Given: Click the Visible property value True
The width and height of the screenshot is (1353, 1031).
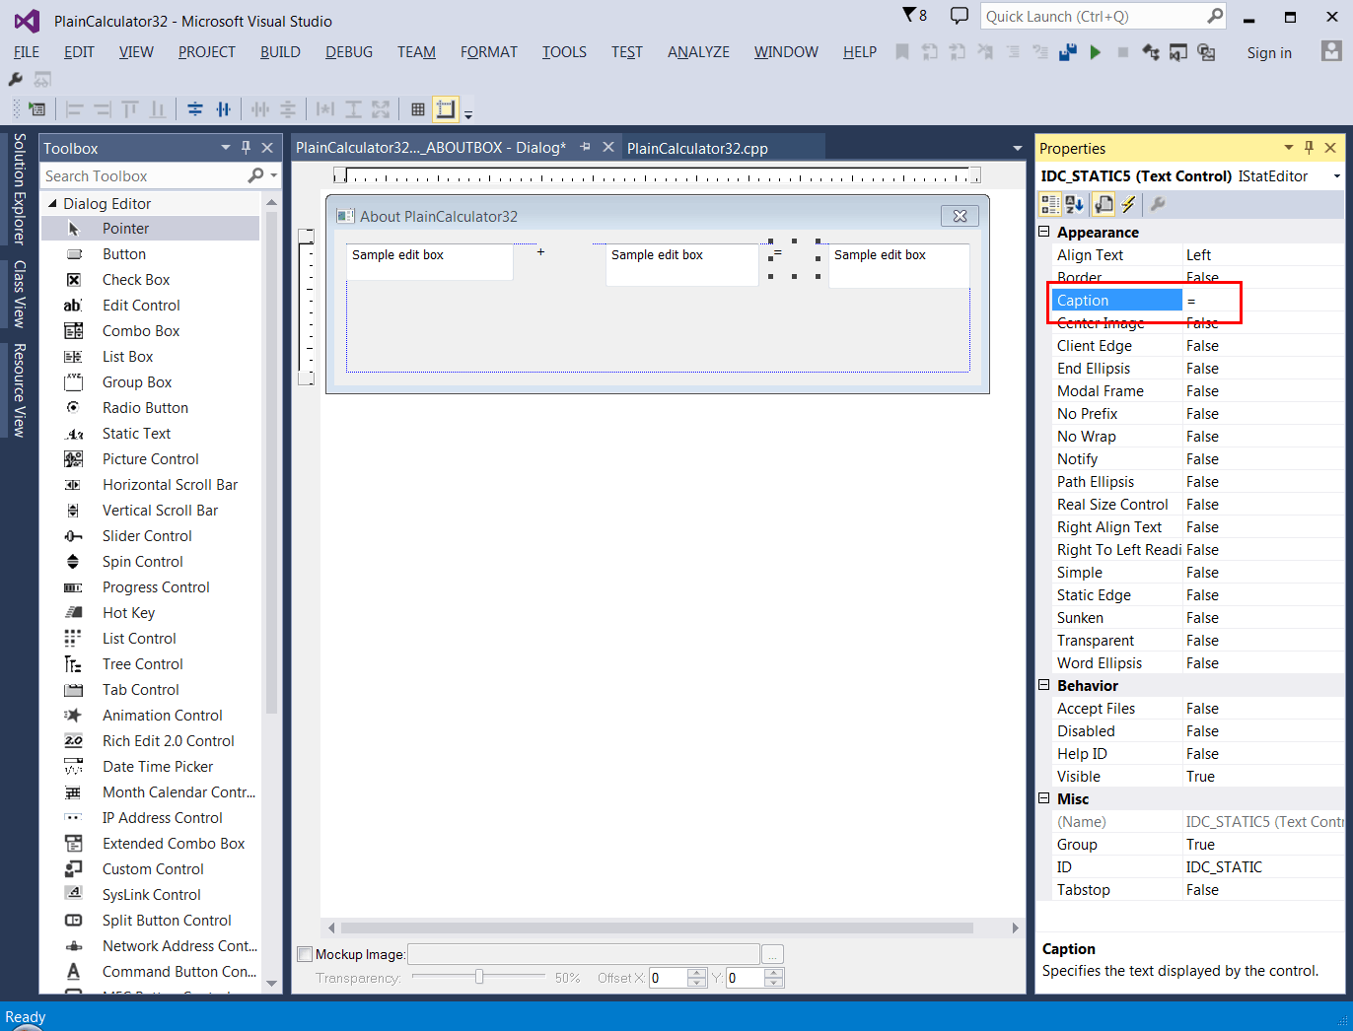Looking at the screenshot, I should point(1263,777).
